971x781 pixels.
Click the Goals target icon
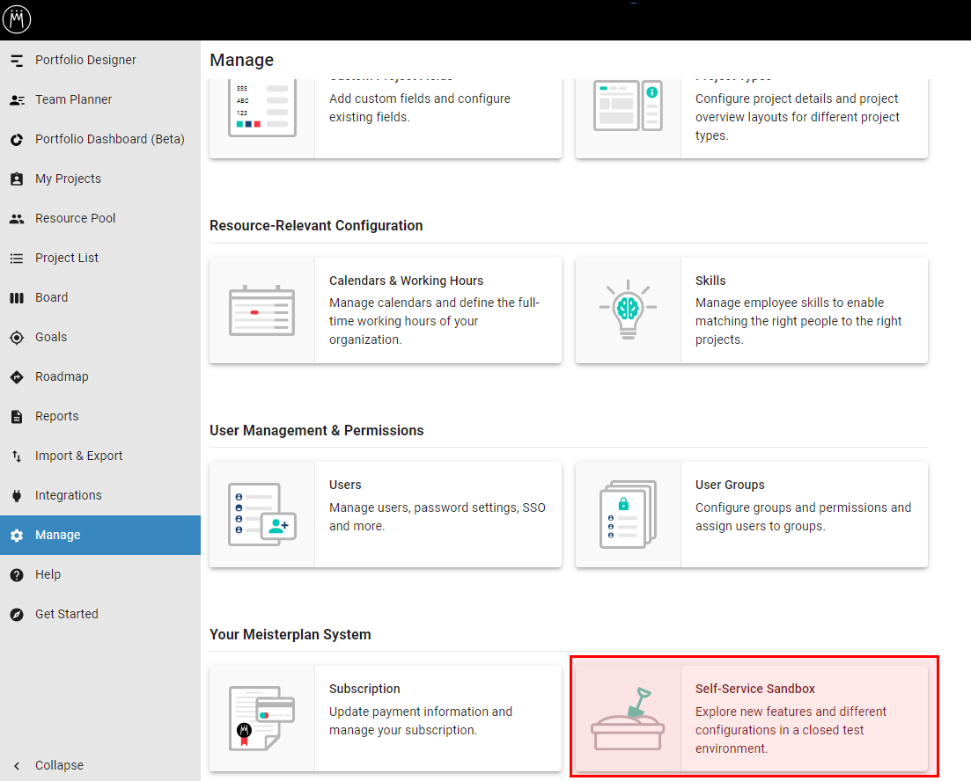17,337
